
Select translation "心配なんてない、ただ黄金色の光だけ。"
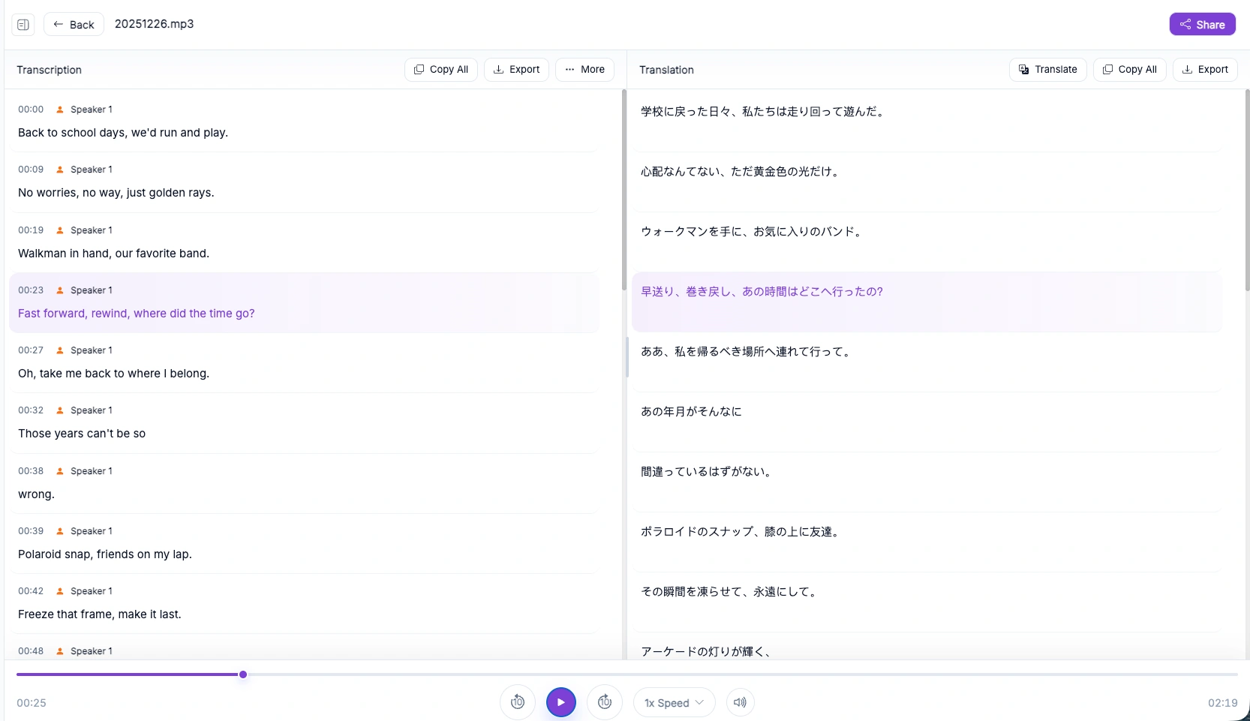(x=742, y=172)
